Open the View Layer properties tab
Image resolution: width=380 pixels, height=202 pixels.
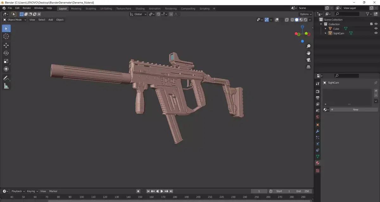click(x=318, y=104)
